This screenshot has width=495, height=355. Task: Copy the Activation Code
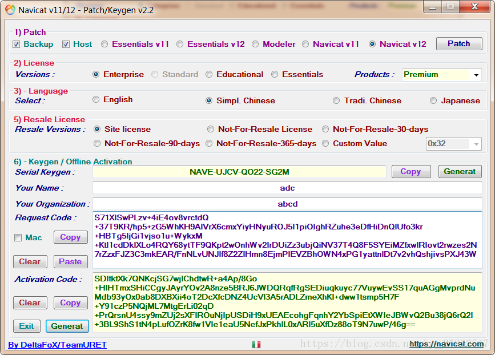(70, 302)
